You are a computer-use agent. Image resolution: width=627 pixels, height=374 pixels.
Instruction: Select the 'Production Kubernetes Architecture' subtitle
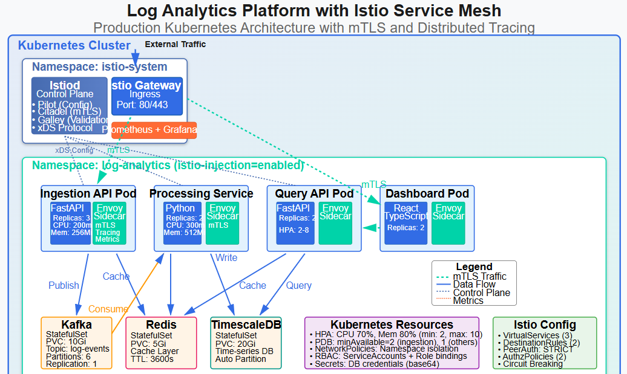[314, 28]
